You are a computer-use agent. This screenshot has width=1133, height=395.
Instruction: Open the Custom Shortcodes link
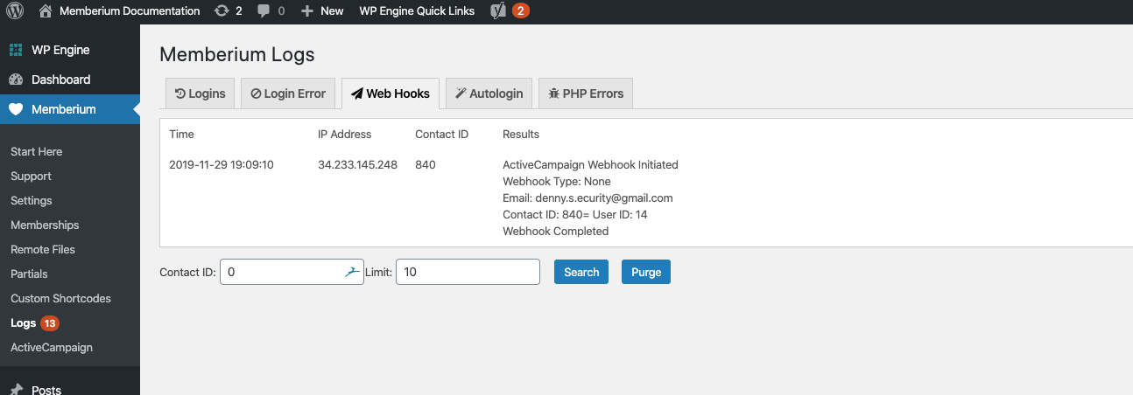(x=60, y=298)
